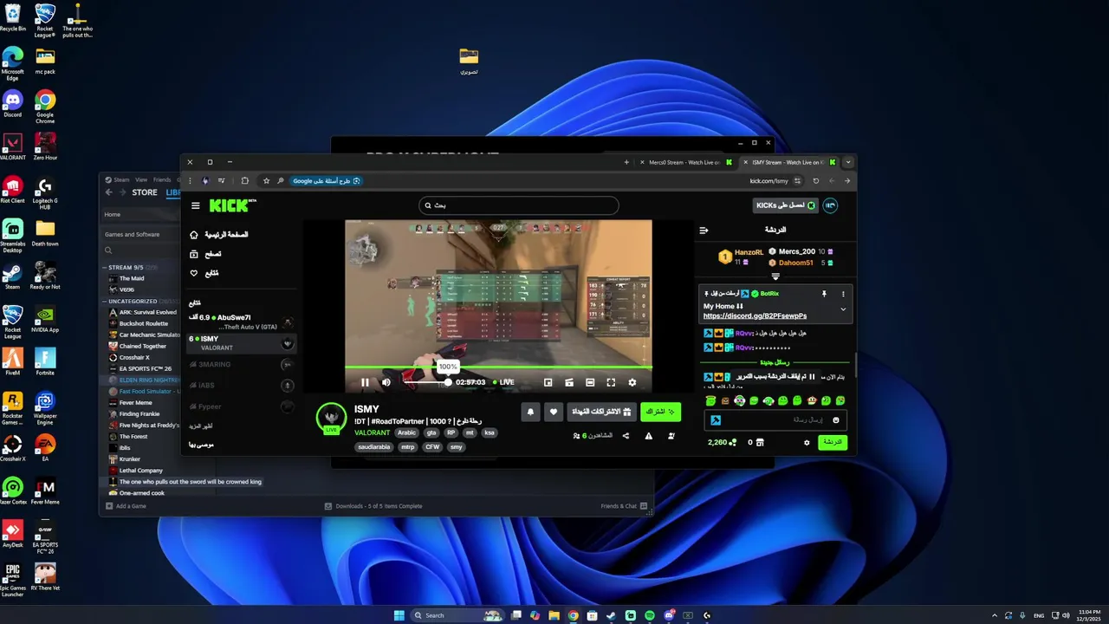Open the discord.gg invite link
This screenshot has width=1109, height=624.
tap(755, 316)
